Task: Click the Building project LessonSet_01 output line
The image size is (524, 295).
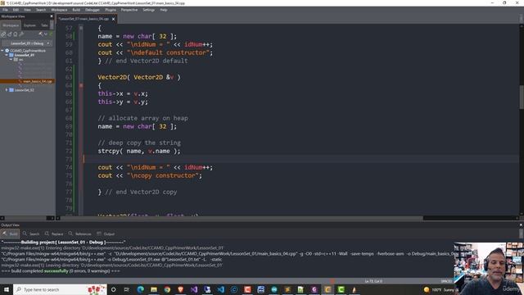Action: 64,243
